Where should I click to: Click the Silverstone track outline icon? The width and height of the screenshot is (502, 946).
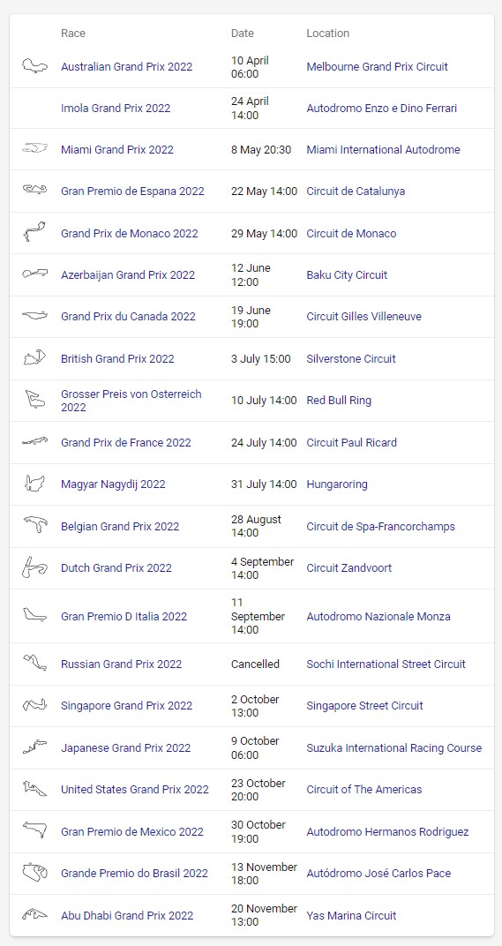34,357
